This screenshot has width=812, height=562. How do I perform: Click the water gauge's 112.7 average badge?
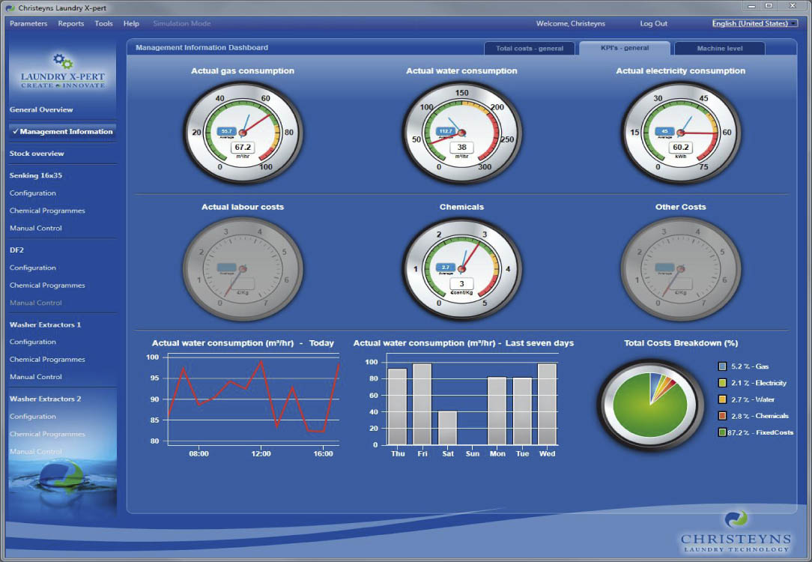click(x=446, y=132)
